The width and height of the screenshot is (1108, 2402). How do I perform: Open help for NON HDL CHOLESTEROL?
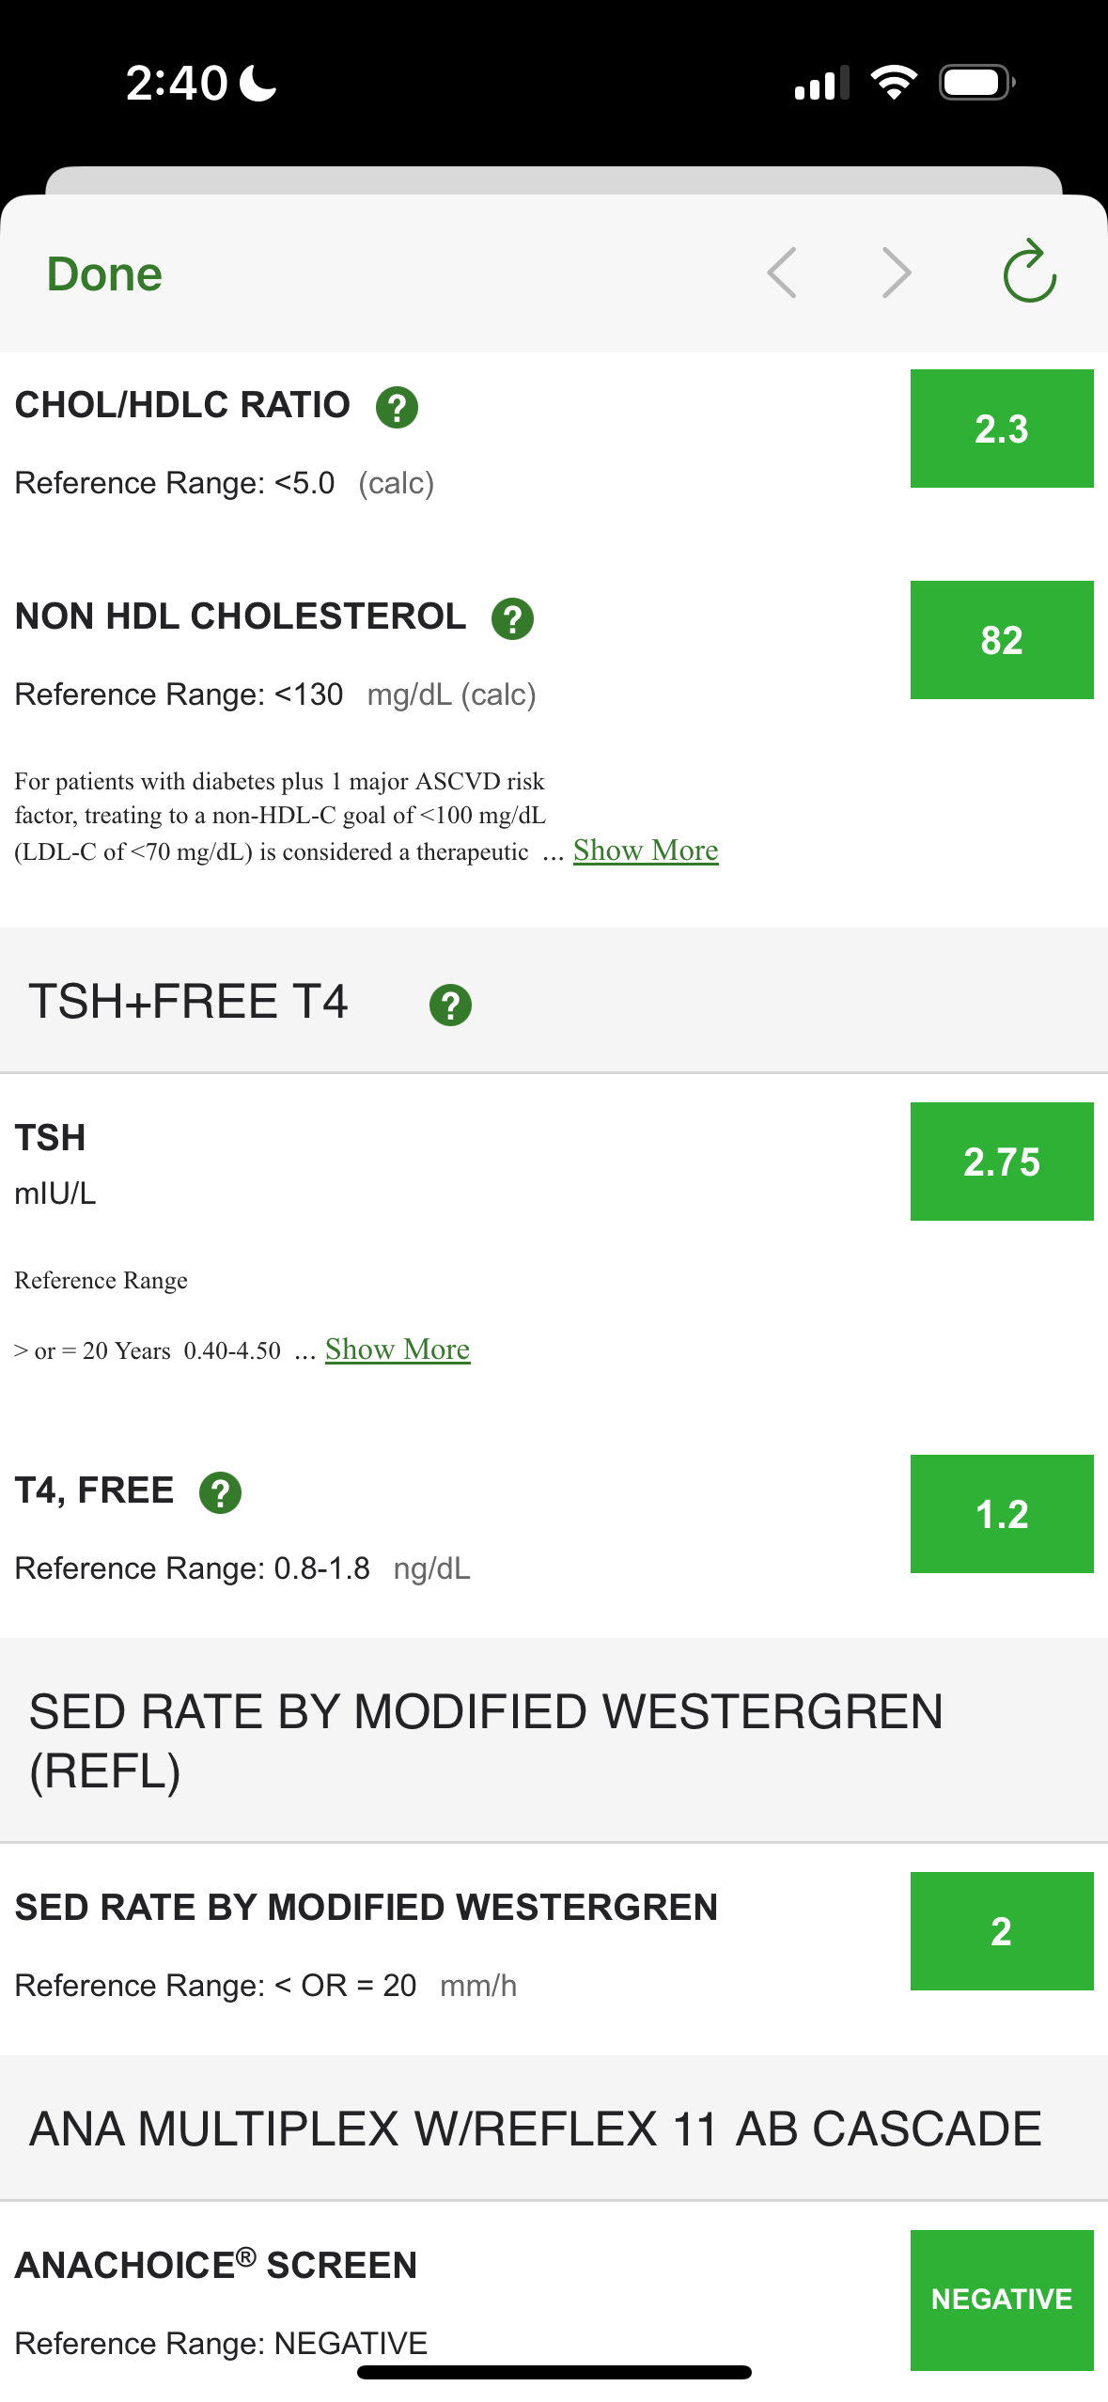click(x=512, y=619)
